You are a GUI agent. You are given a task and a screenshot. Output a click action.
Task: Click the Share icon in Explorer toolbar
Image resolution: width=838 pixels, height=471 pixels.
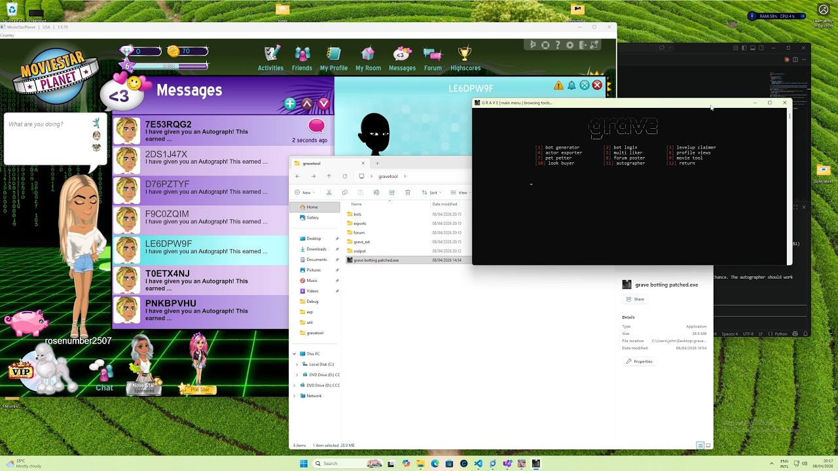tap(392, 192)
